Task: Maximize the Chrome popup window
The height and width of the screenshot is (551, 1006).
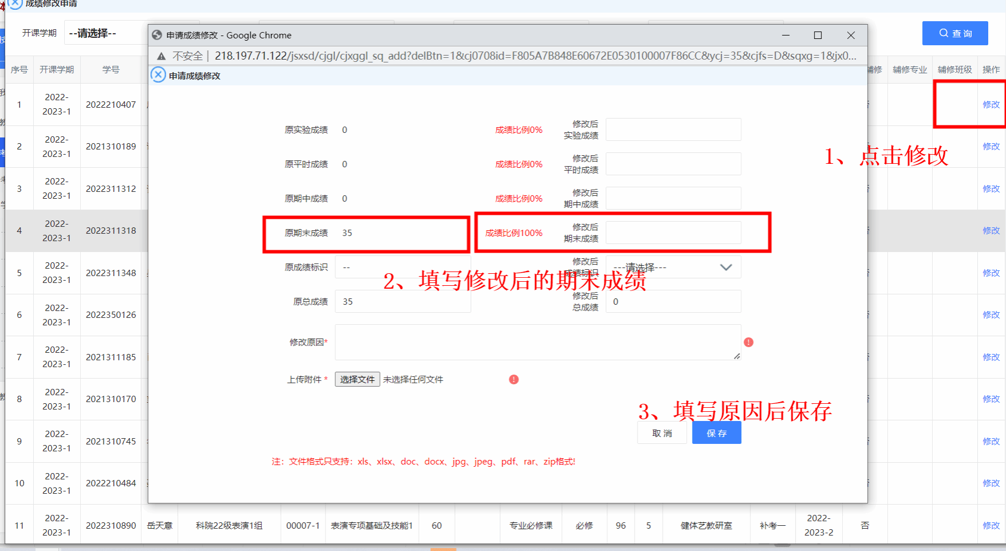Action: [x=818, y=35]
